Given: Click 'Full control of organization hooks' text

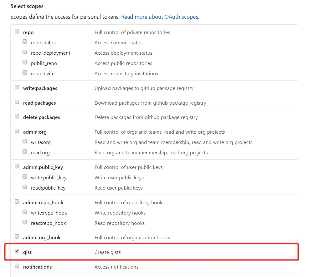Looking at the screenshot, I should coord(132,238).
